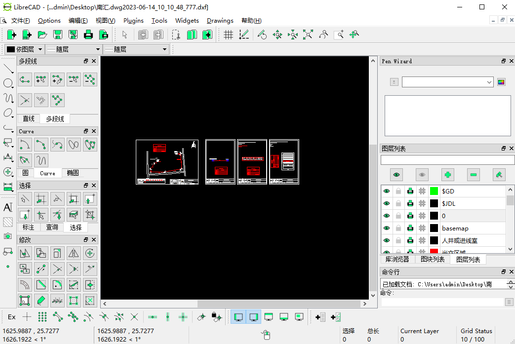Open the Plugins menu
The height and width of the screenshot is (344, 515).
coord(133,20)
